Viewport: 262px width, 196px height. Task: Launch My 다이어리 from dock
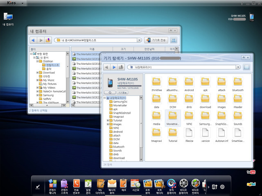click(x=100, y=186)
